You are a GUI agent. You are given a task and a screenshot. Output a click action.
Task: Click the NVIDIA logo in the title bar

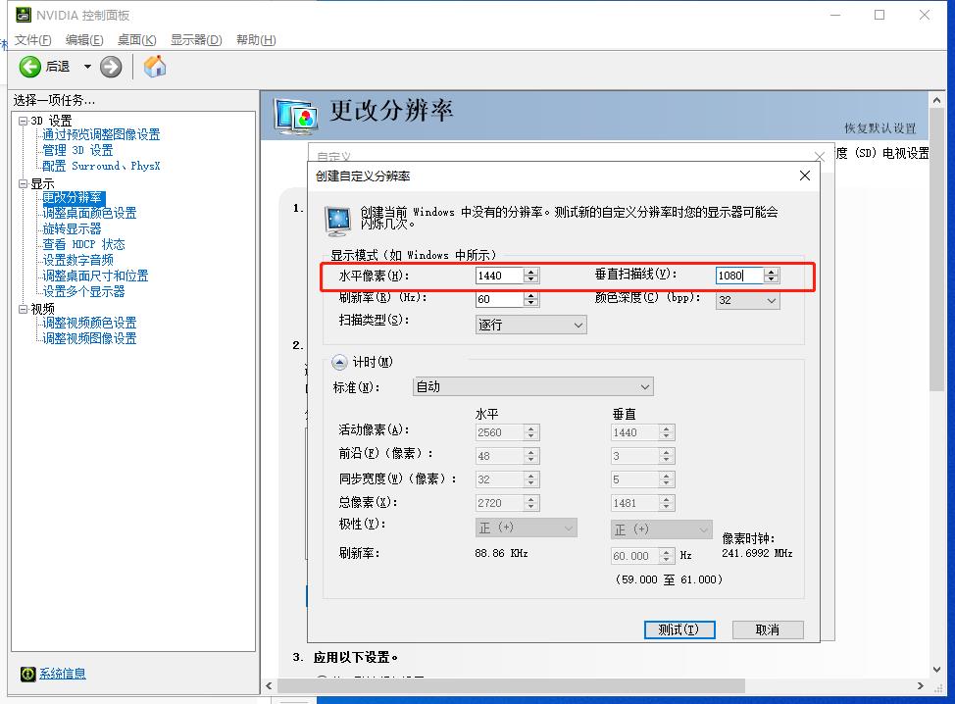click(x=24, y=15)
